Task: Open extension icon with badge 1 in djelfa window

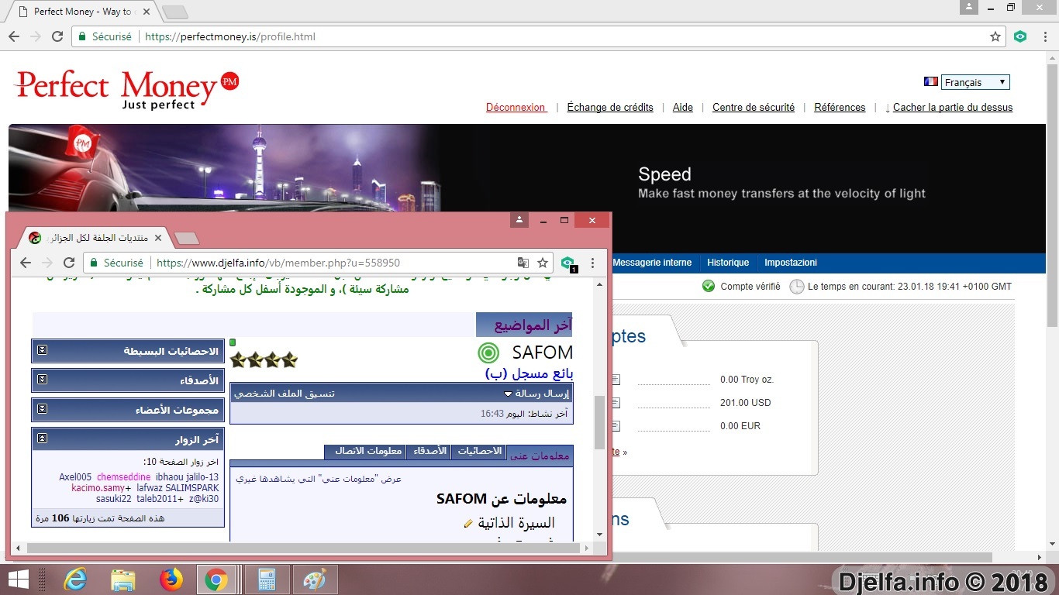Action: 568,263
